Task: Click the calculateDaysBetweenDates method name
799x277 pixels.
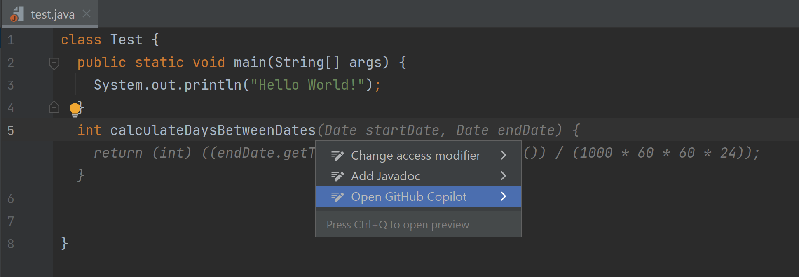Action: (213, 130)
